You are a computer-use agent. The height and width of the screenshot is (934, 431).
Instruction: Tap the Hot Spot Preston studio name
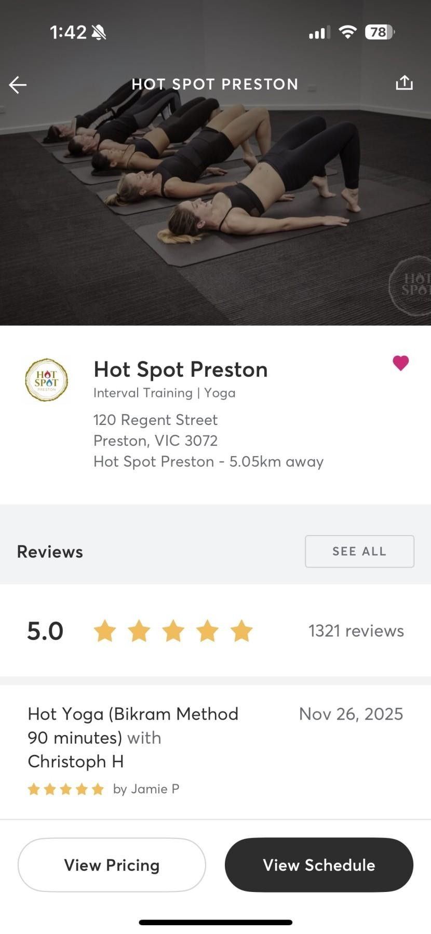point(180,369)
